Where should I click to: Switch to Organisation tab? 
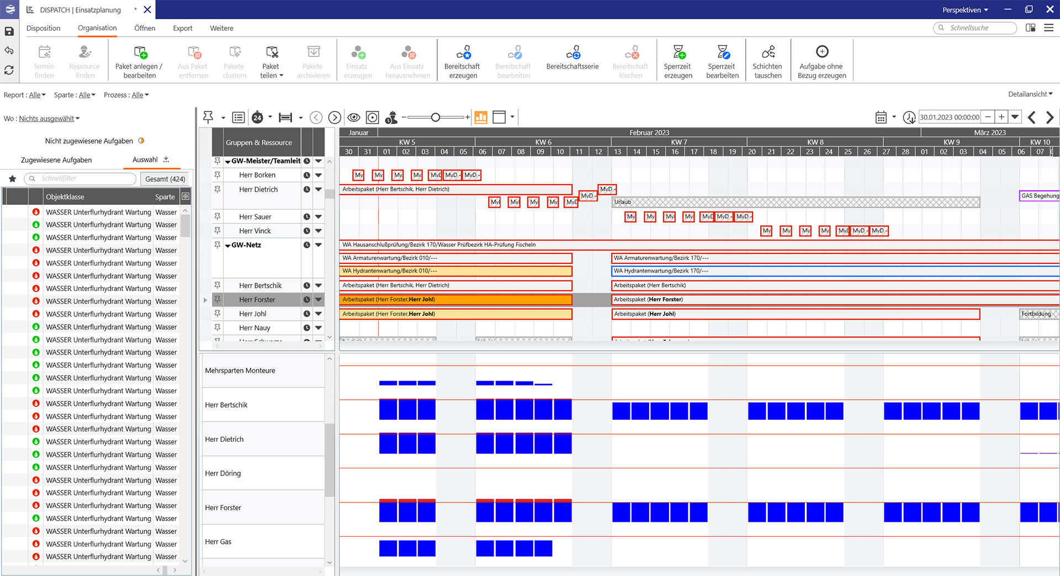tap(97, 28)
